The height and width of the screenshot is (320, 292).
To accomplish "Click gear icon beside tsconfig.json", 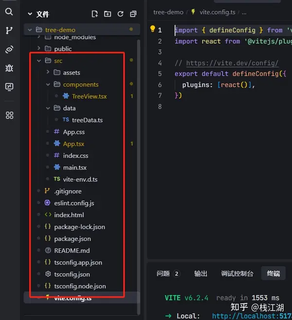I will pos(48,274).
